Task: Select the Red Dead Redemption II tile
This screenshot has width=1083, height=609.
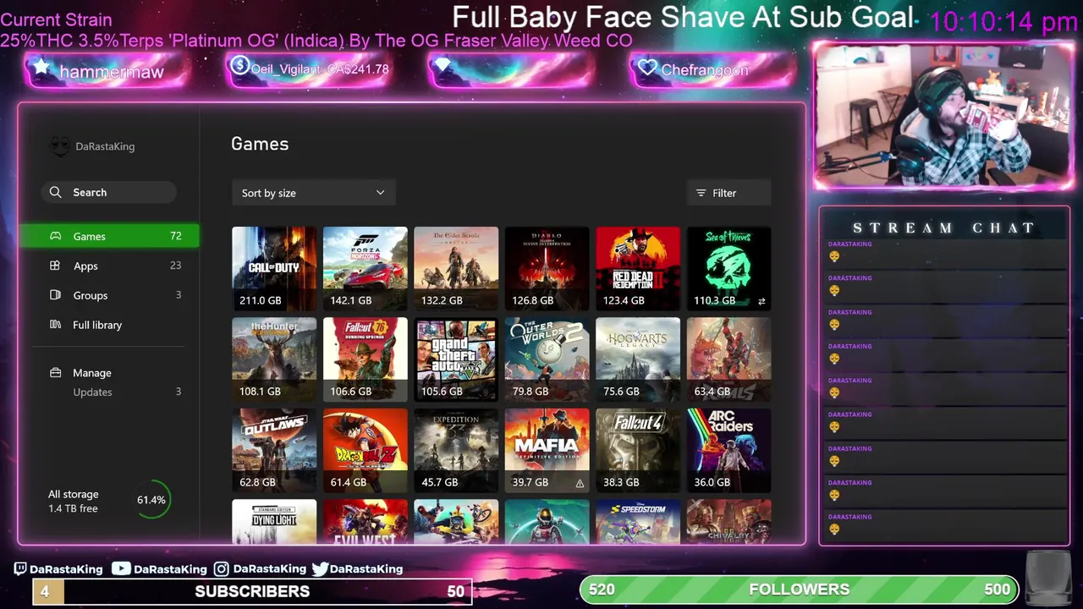Action: [x=638, y=268]
